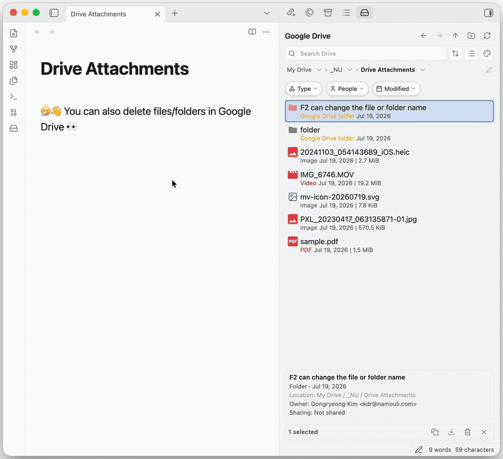Open canvas grid icon in left ribbon
The height and width of the screenshot is (459, 503).
tap(13, 65)
